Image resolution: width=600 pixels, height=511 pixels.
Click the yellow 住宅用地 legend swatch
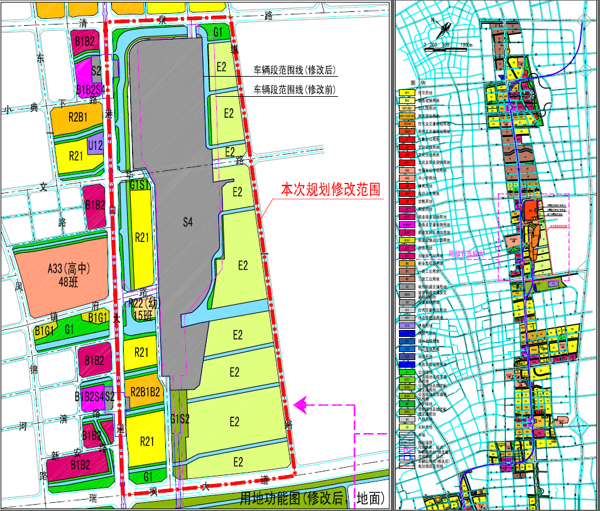coord(407,93)
